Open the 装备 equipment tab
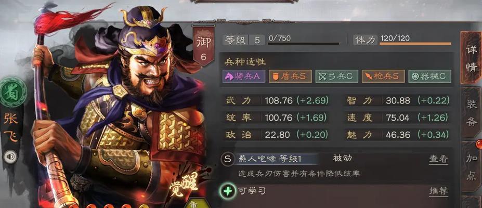 pos(471,113)
